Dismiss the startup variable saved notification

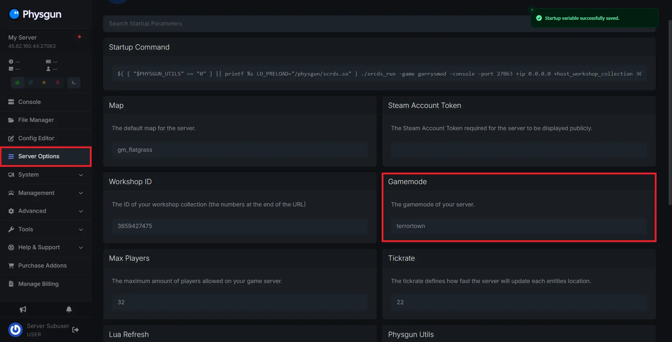[x=532, y=10]
